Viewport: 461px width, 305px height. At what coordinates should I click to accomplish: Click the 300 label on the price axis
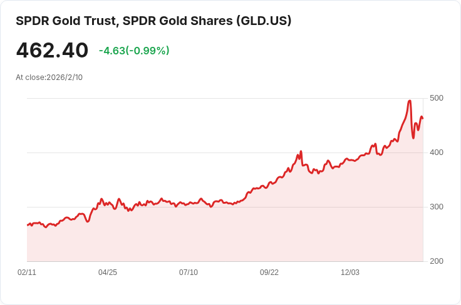[x=437, y=207]
